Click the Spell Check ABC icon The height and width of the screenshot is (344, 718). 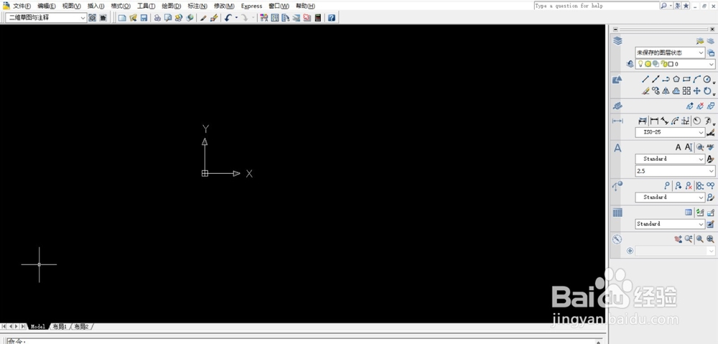coord(710,147)
